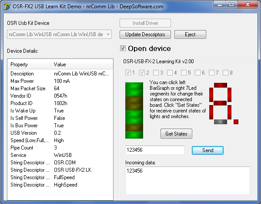
Task: Click switch checkbox 7
Action: (x=211, y=72)
